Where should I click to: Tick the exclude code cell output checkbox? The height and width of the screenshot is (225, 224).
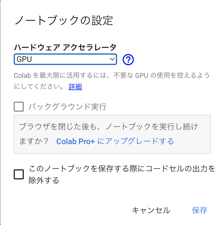click(18, 174)
